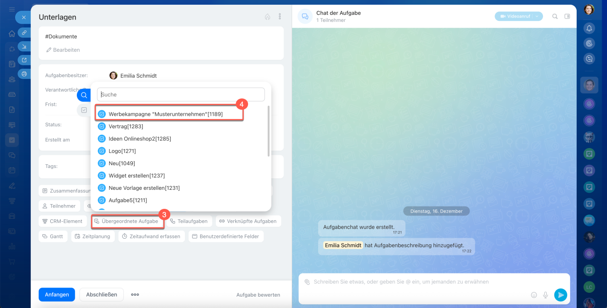Image resolution: width=607 pixels, height=308 pixels.
Task: Click the Übergeordnete Aufgabe chip
Action: coord(127,221)
